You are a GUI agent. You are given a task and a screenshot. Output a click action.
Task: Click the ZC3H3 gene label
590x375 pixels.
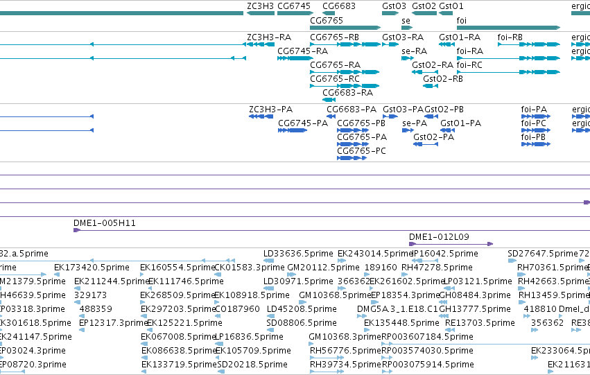click(x=261, y=6)
